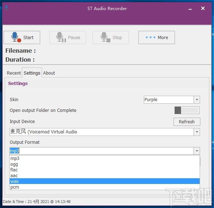Viewport: 214px width, 208px height.
Task: Click the Skin label
Action: [14, 100]
